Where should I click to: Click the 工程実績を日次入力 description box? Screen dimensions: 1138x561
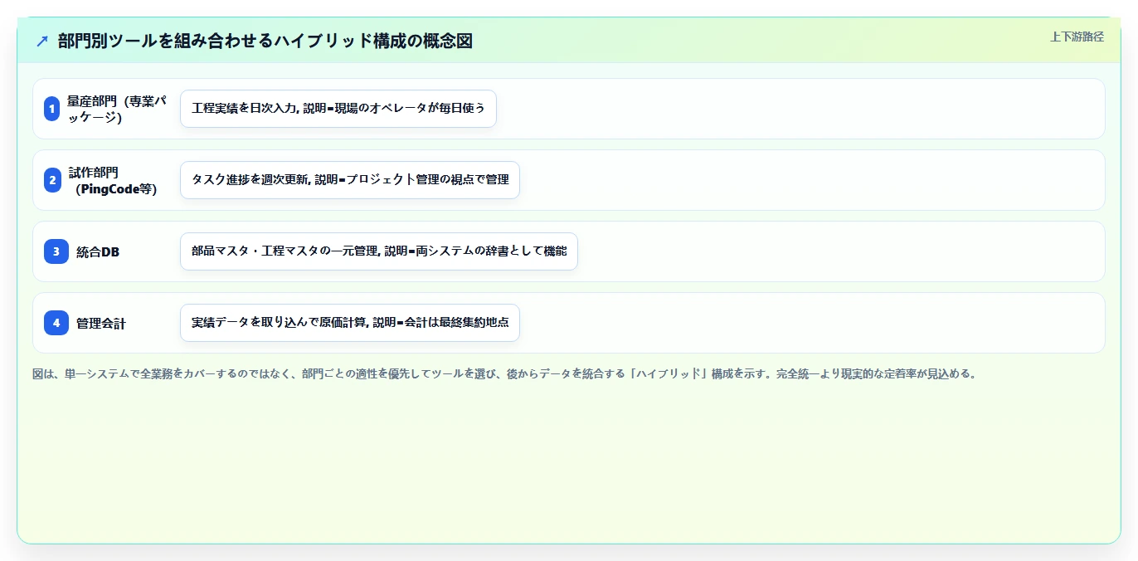tap(338, 109)
